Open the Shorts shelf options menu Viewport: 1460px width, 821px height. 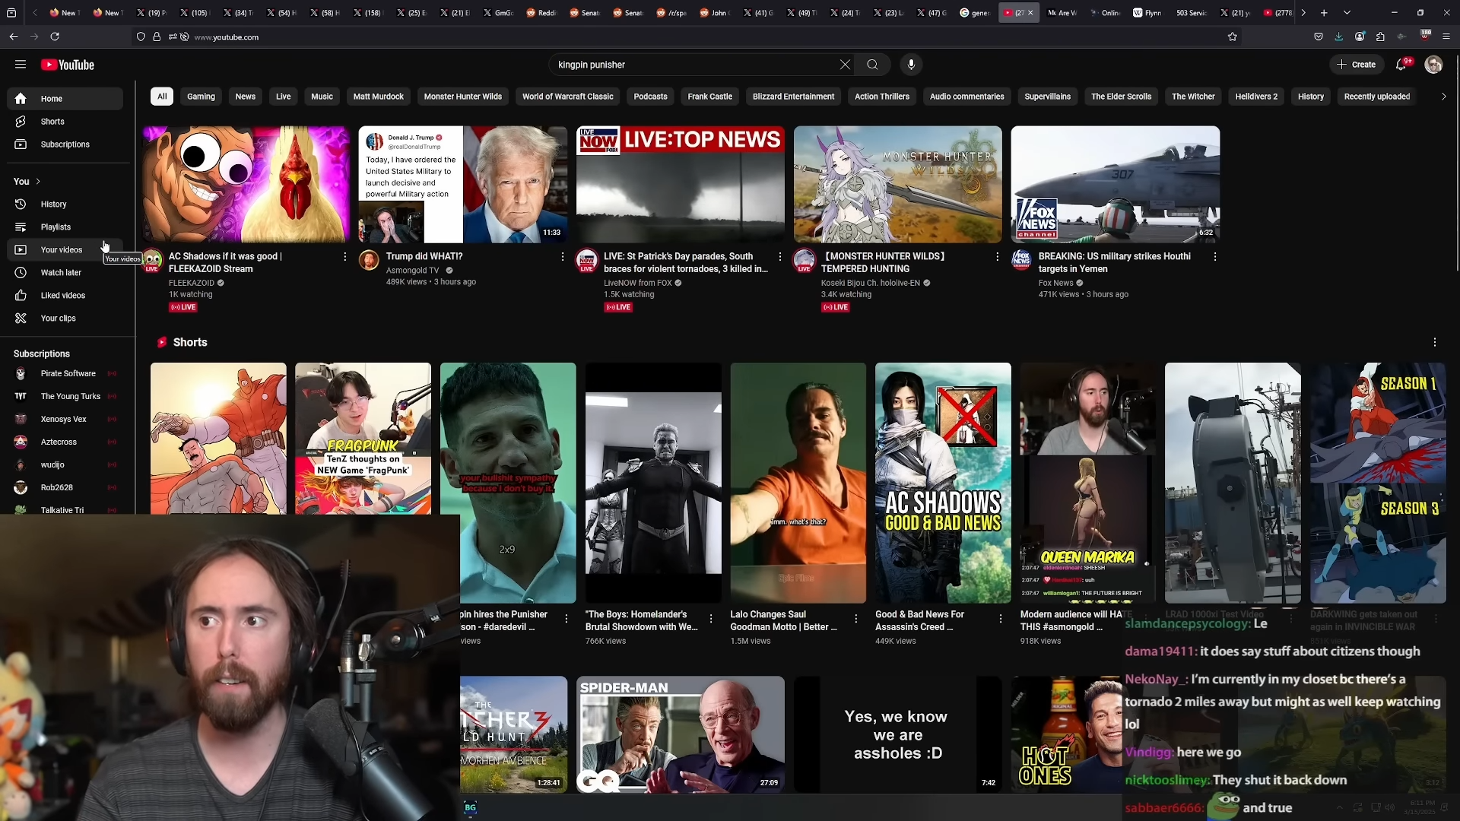point(1434,343)
